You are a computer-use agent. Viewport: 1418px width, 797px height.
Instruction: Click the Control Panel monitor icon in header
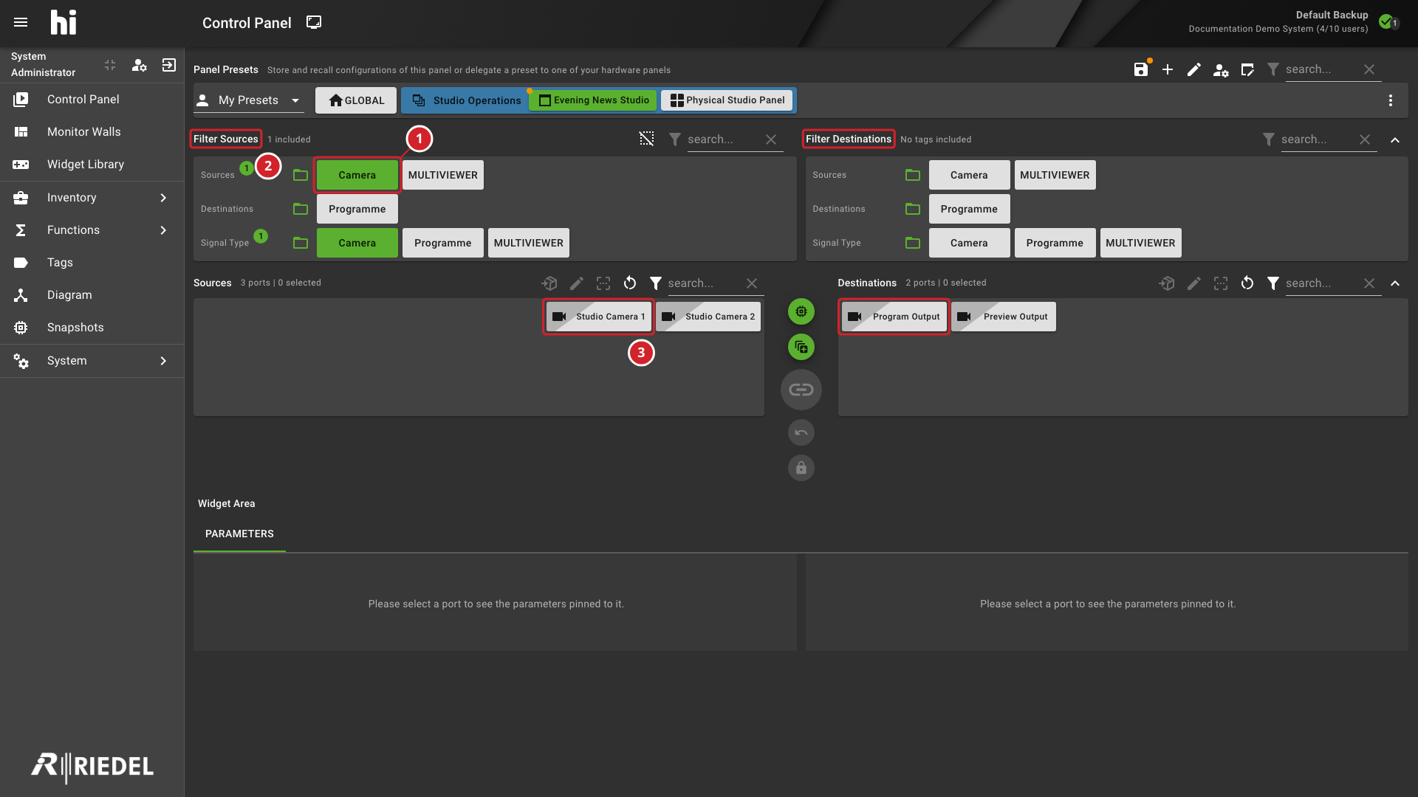[314, 22]
